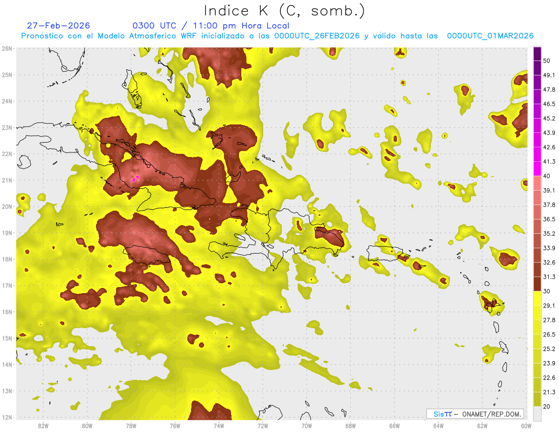Click the colorbar value '22.6'

click(x=550, y=377)
